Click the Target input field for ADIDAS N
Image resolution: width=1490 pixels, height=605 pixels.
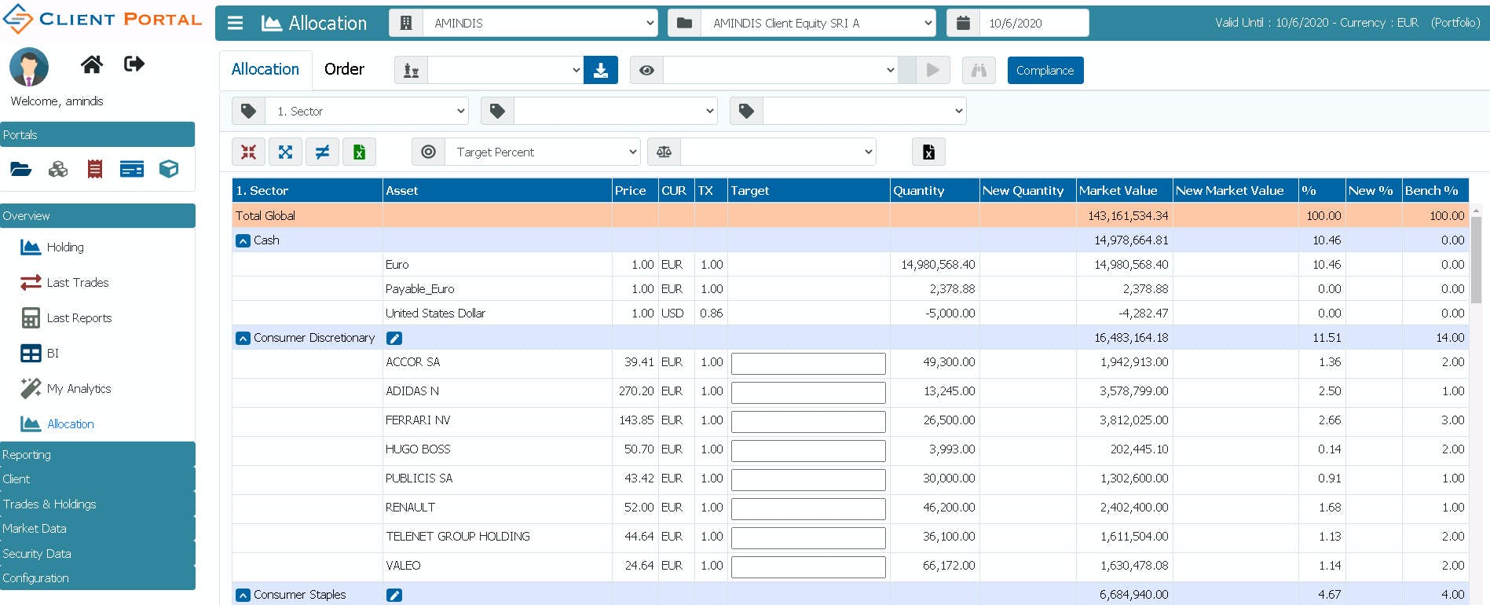coord(808,391)
